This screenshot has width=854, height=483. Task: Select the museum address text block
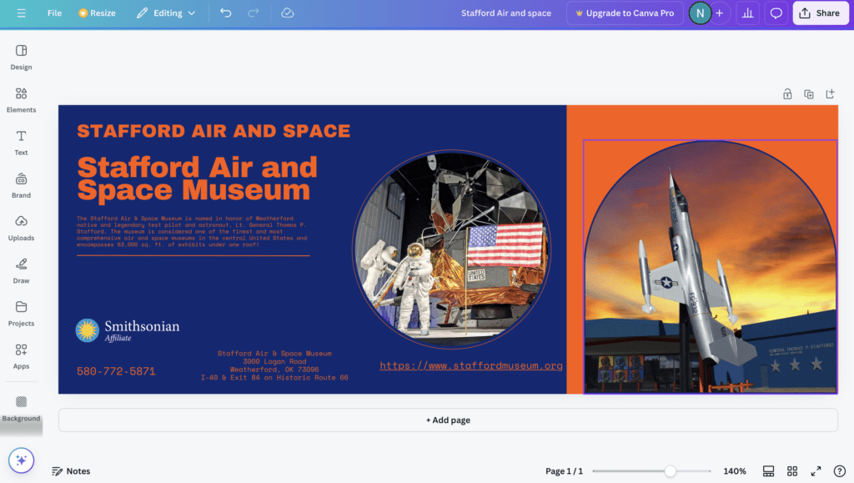point(274,365)
